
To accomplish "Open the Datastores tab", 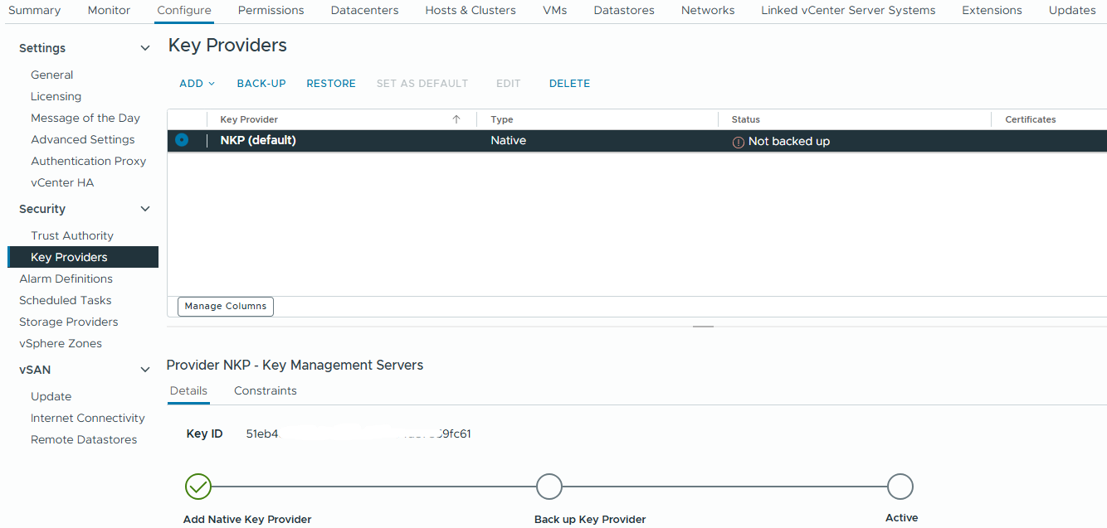I will 624,10.
